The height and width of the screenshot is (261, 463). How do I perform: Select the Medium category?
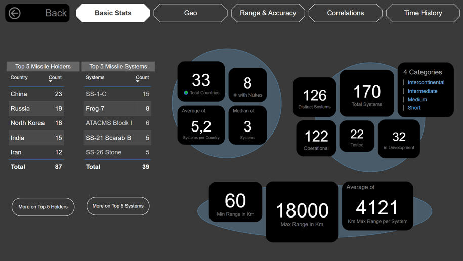tap(417, 100)
